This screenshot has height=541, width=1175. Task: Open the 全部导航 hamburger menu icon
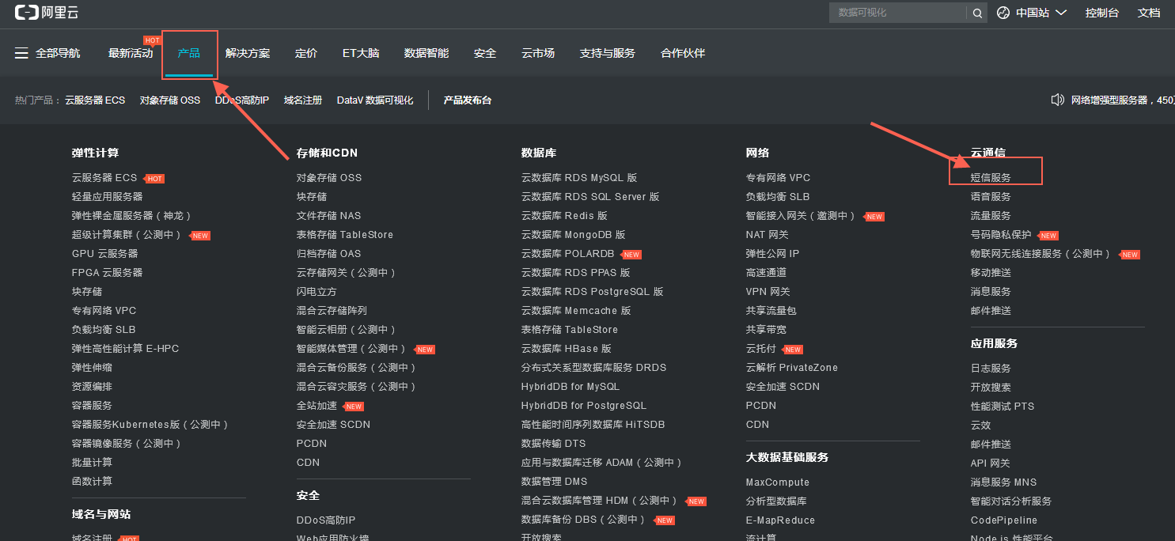pyautogui.click(x=21, y=53)
